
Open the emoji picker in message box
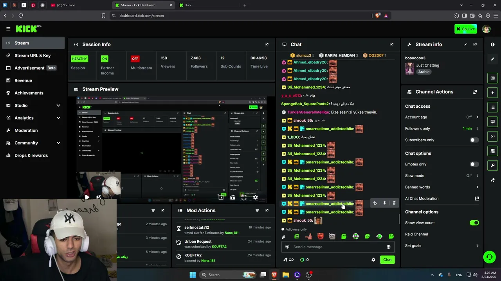point(388,247)
